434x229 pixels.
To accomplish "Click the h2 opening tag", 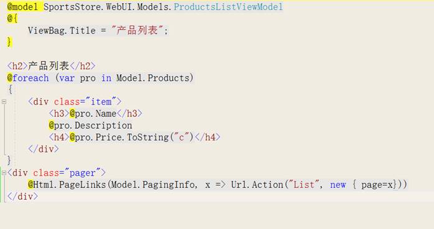I will pos(17,66).
